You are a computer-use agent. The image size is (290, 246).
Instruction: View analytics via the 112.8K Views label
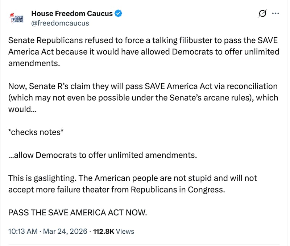tap(114, 231)
